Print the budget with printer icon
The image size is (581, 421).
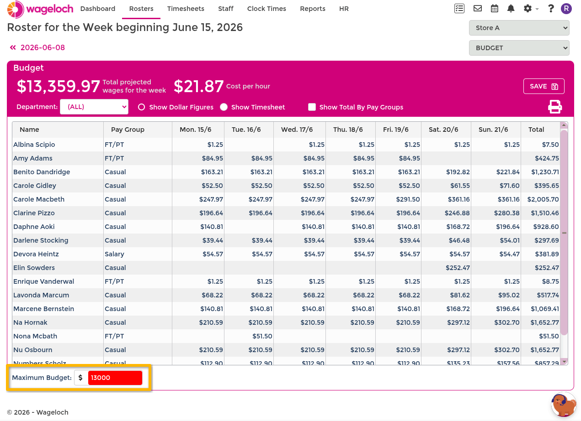[x=555, y=107]
